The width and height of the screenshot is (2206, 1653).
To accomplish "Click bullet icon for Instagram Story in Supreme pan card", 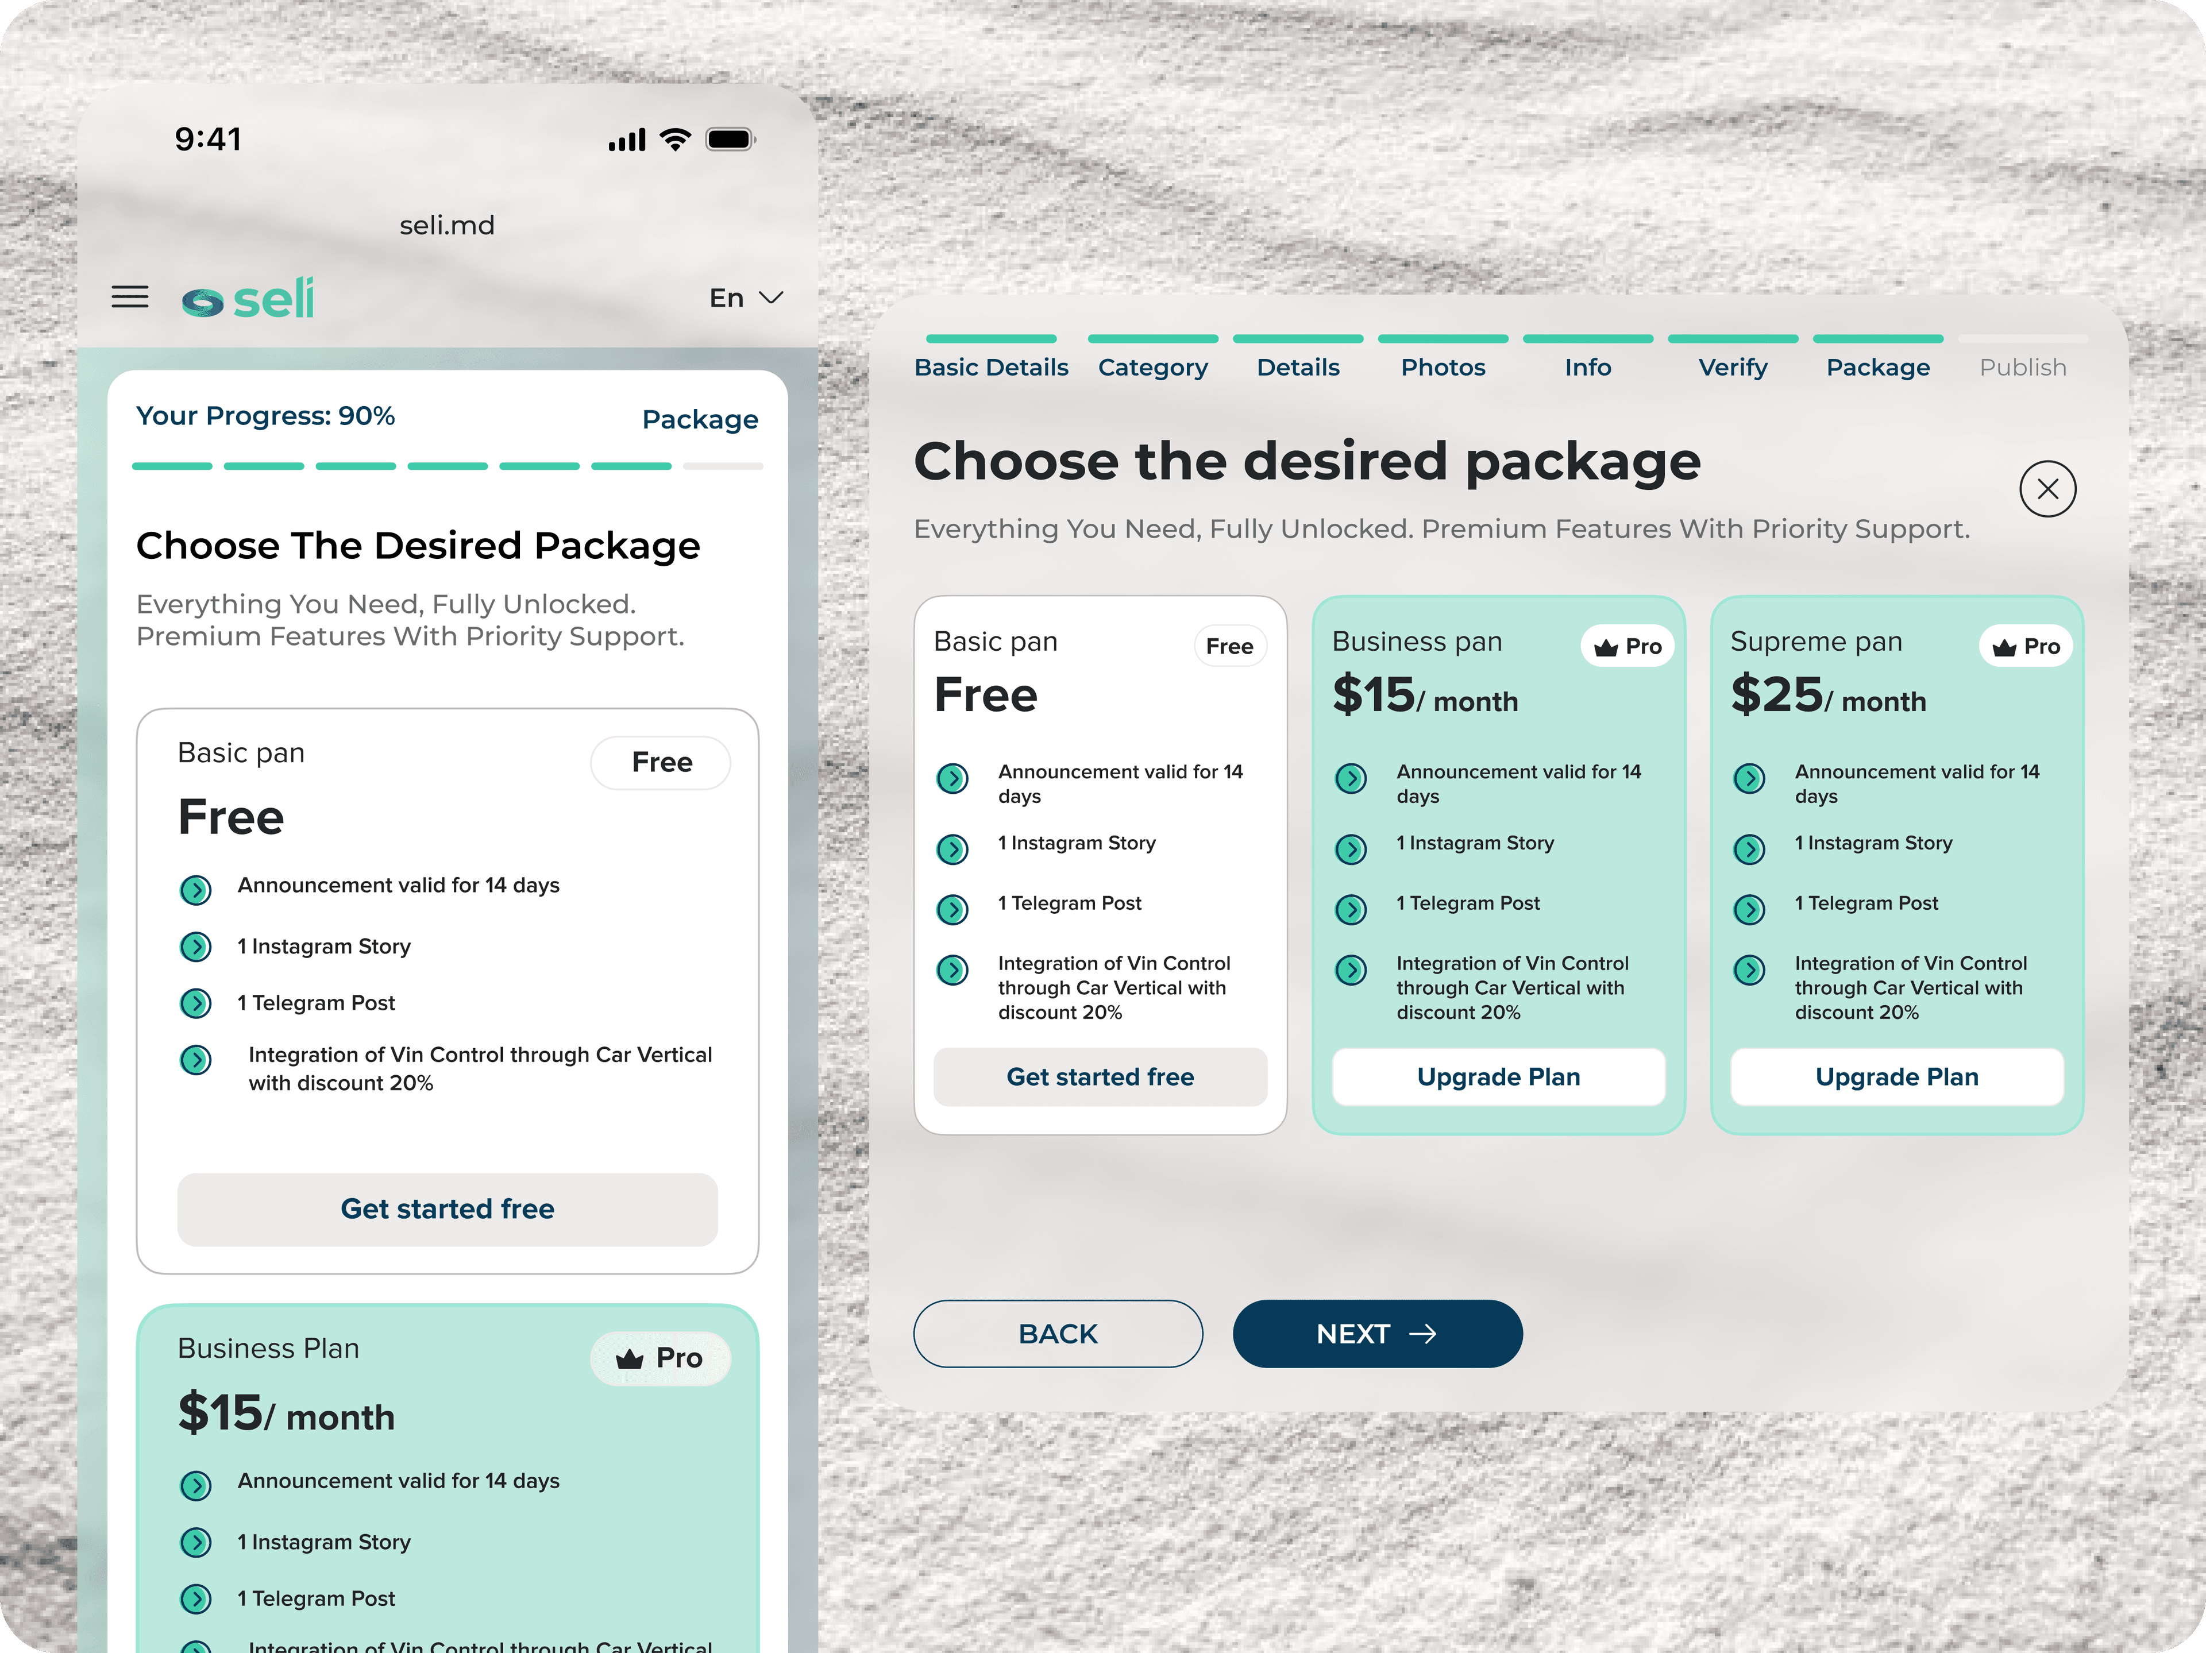I will [x=1749, y=849].
